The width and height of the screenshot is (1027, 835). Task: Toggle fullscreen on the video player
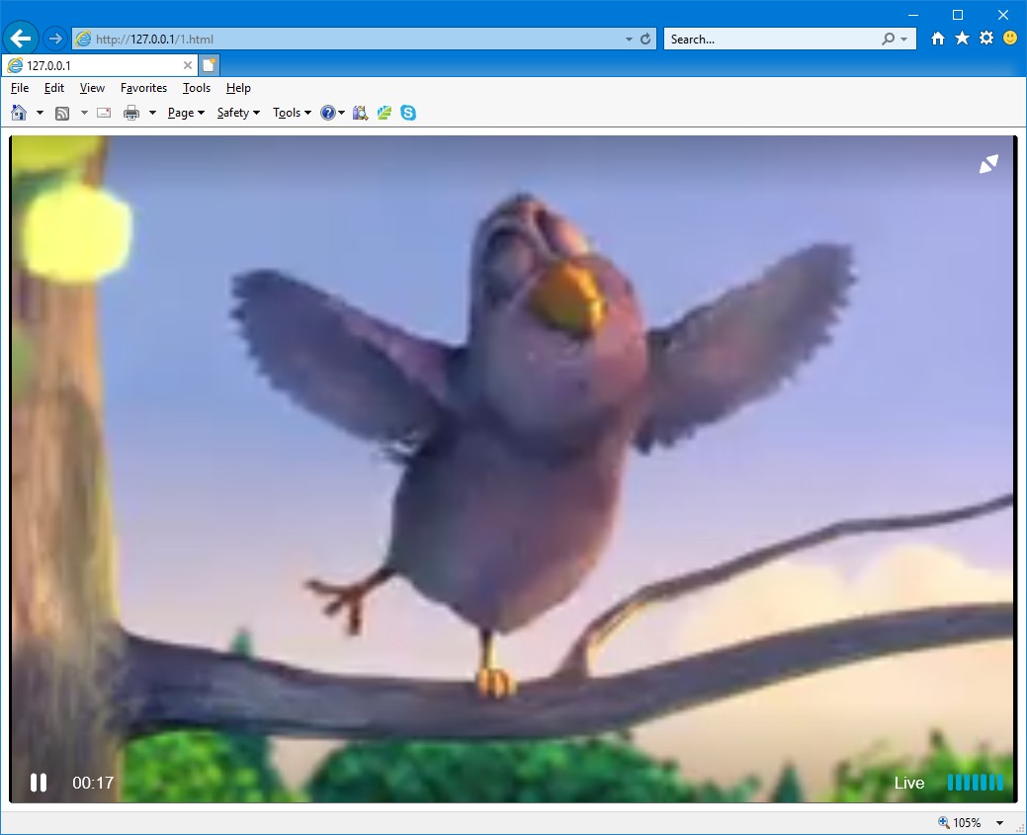tap(988, 164)
